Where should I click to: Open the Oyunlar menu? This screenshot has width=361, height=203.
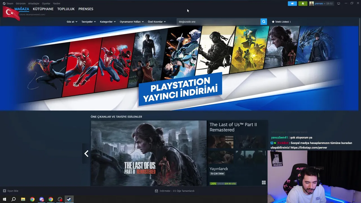(x=46, y=3)
